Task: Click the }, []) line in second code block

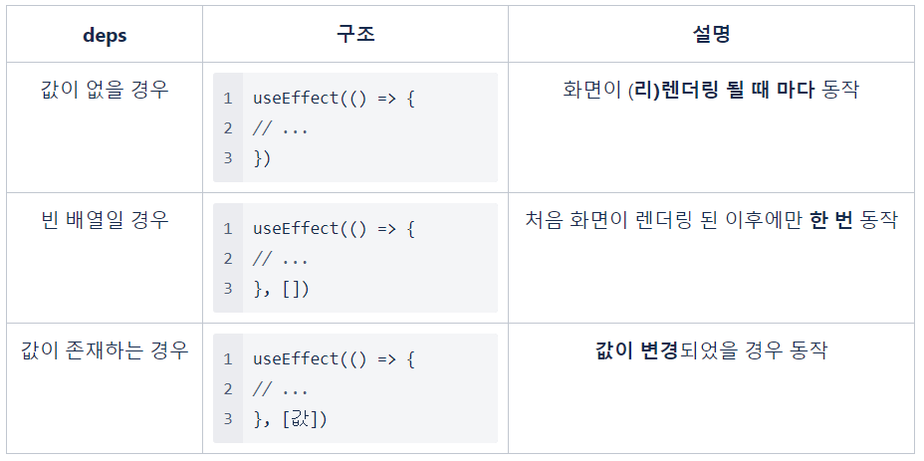Action: 281,289
